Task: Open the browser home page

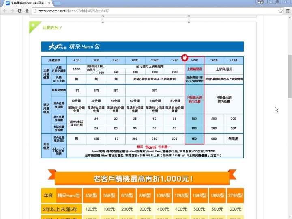Action: 27,11
